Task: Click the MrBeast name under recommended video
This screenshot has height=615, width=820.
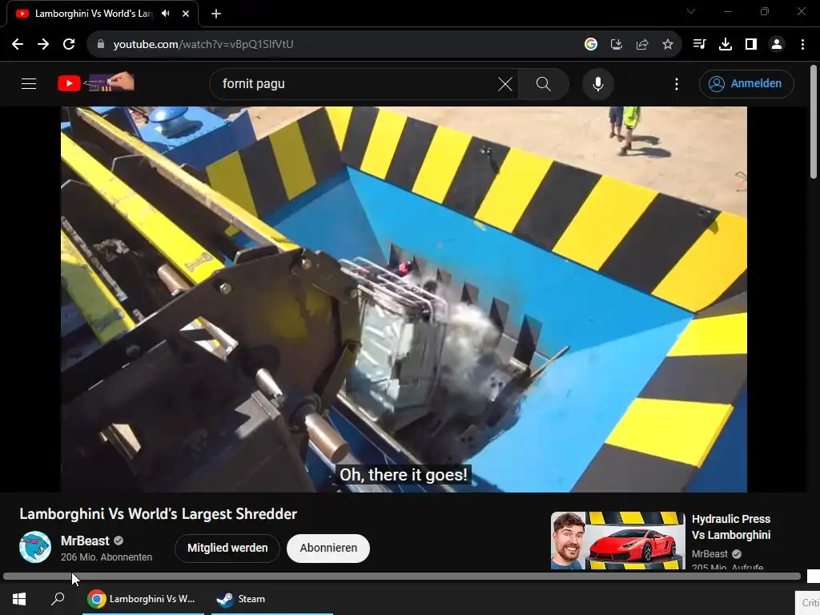Action: click(709, 554)
